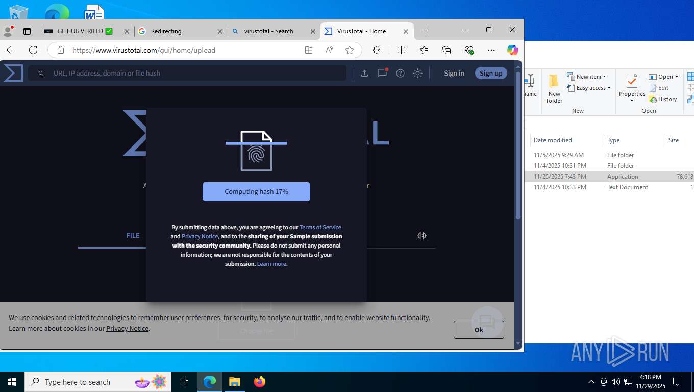Open the Copilot icon in Edge toolbar

coord(513,50)
